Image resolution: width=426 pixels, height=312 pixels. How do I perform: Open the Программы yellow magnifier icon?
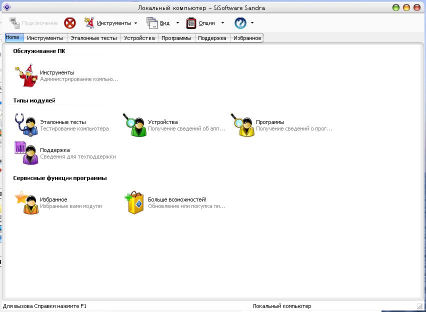coord(242,124)
